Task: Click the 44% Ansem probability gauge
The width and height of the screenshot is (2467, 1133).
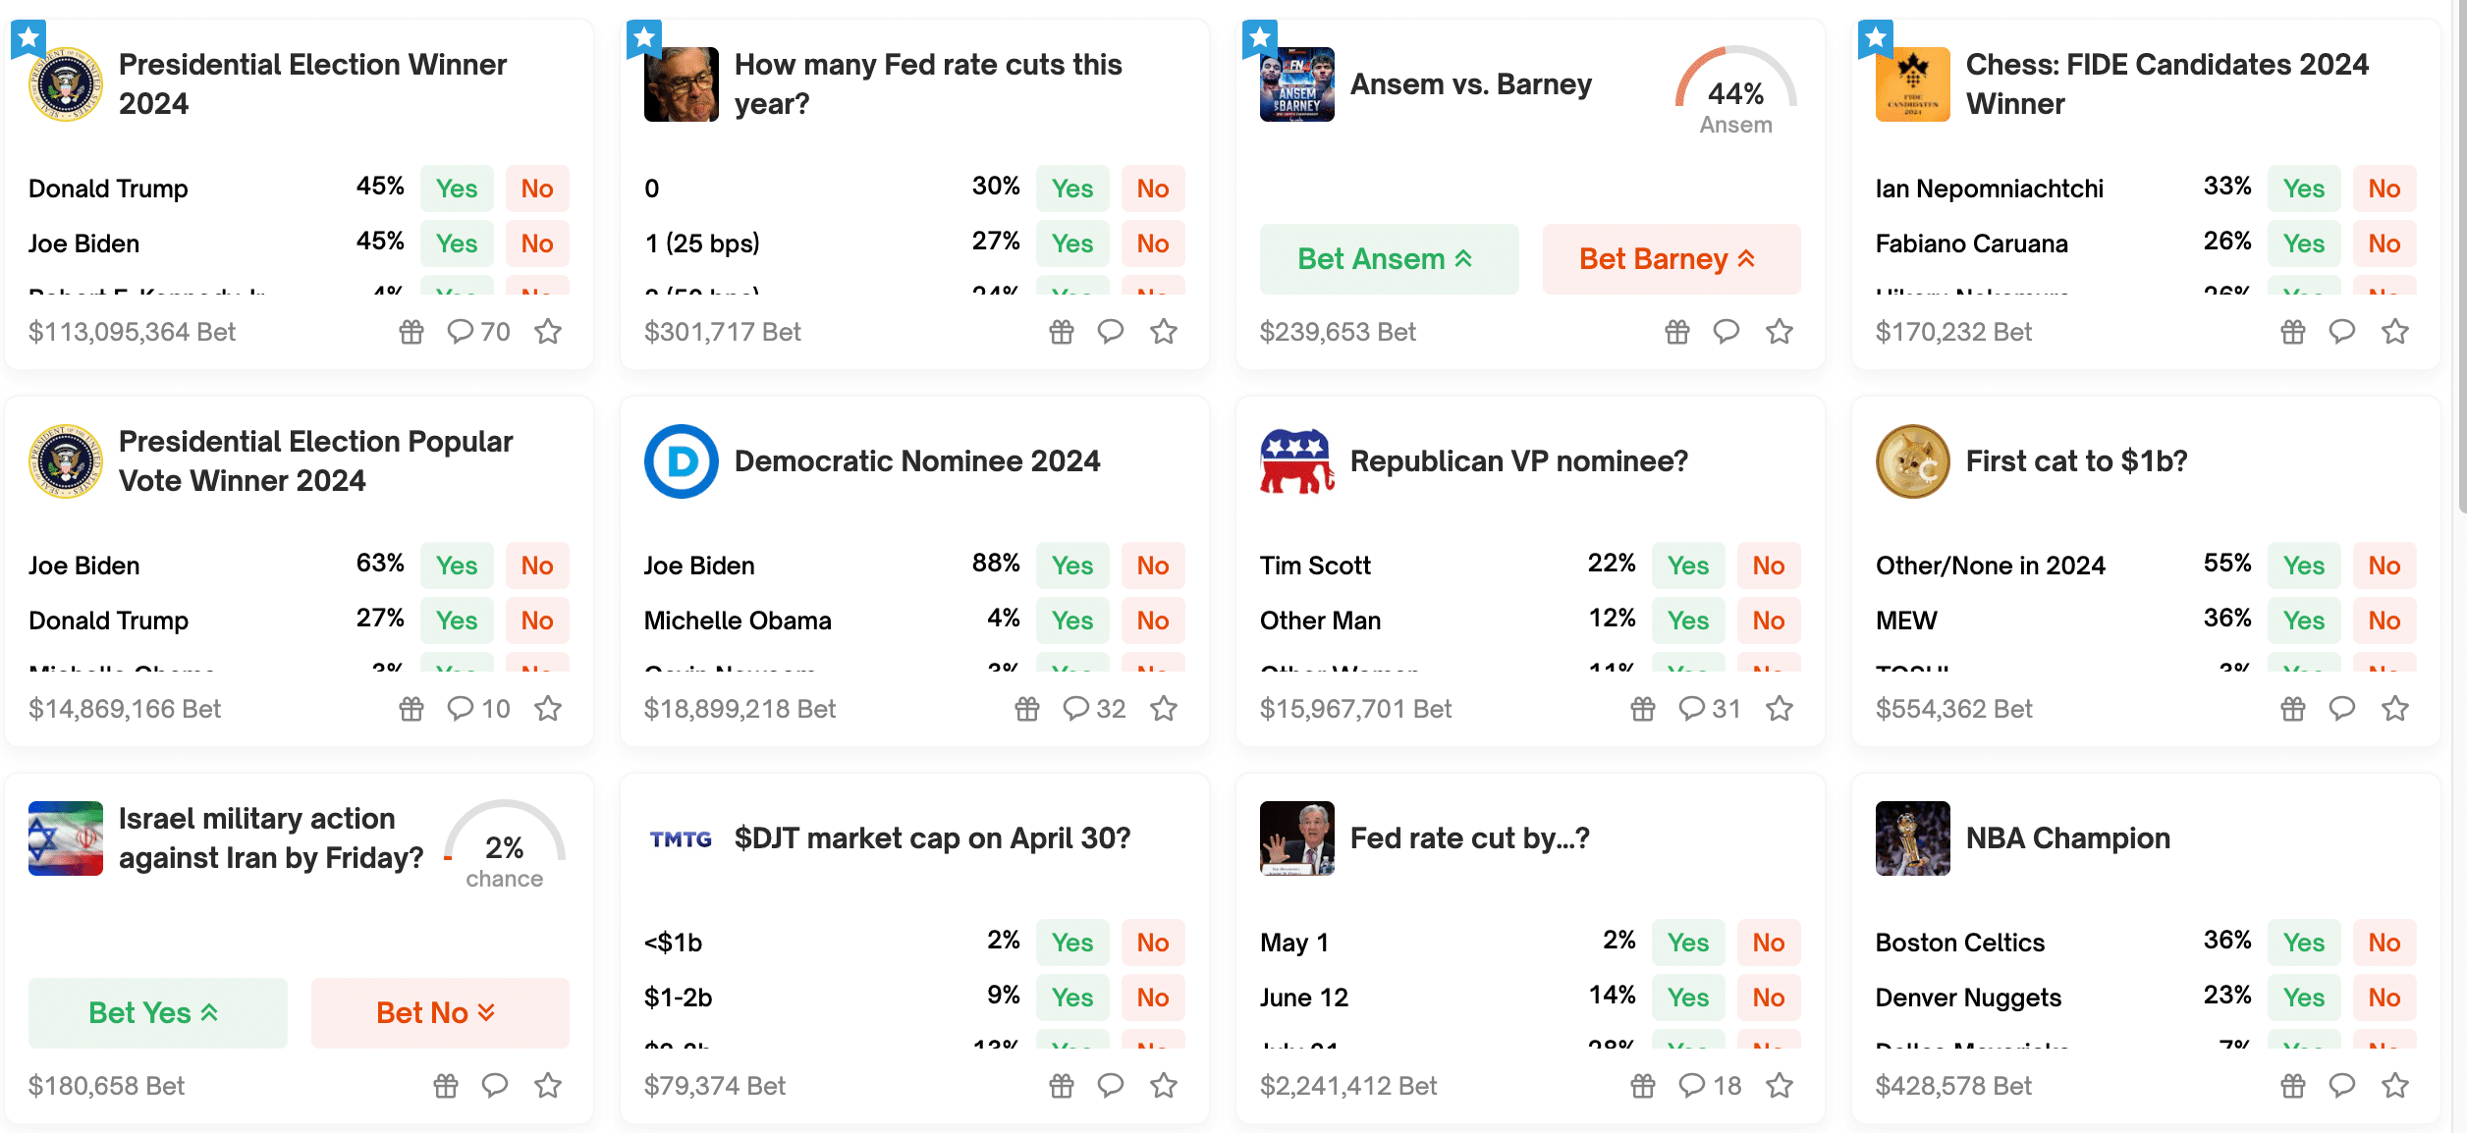Action: [1735, 90]
